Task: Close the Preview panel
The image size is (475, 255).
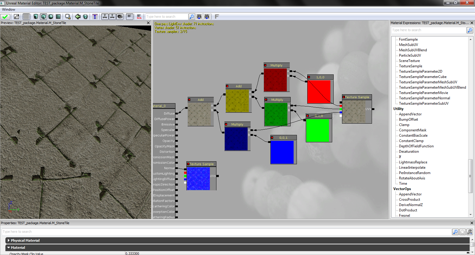Action: (148, 23)
